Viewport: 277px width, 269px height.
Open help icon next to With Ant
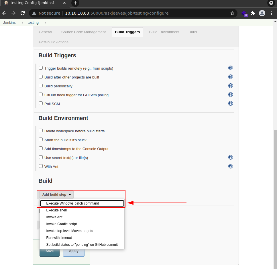click(x=230, y=166)
